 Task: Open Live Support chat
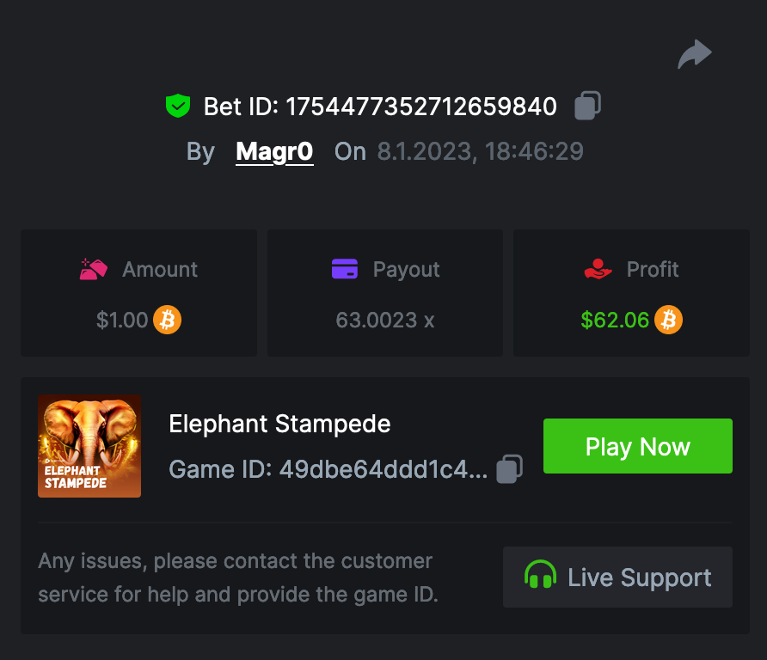[x=617, y=577]
